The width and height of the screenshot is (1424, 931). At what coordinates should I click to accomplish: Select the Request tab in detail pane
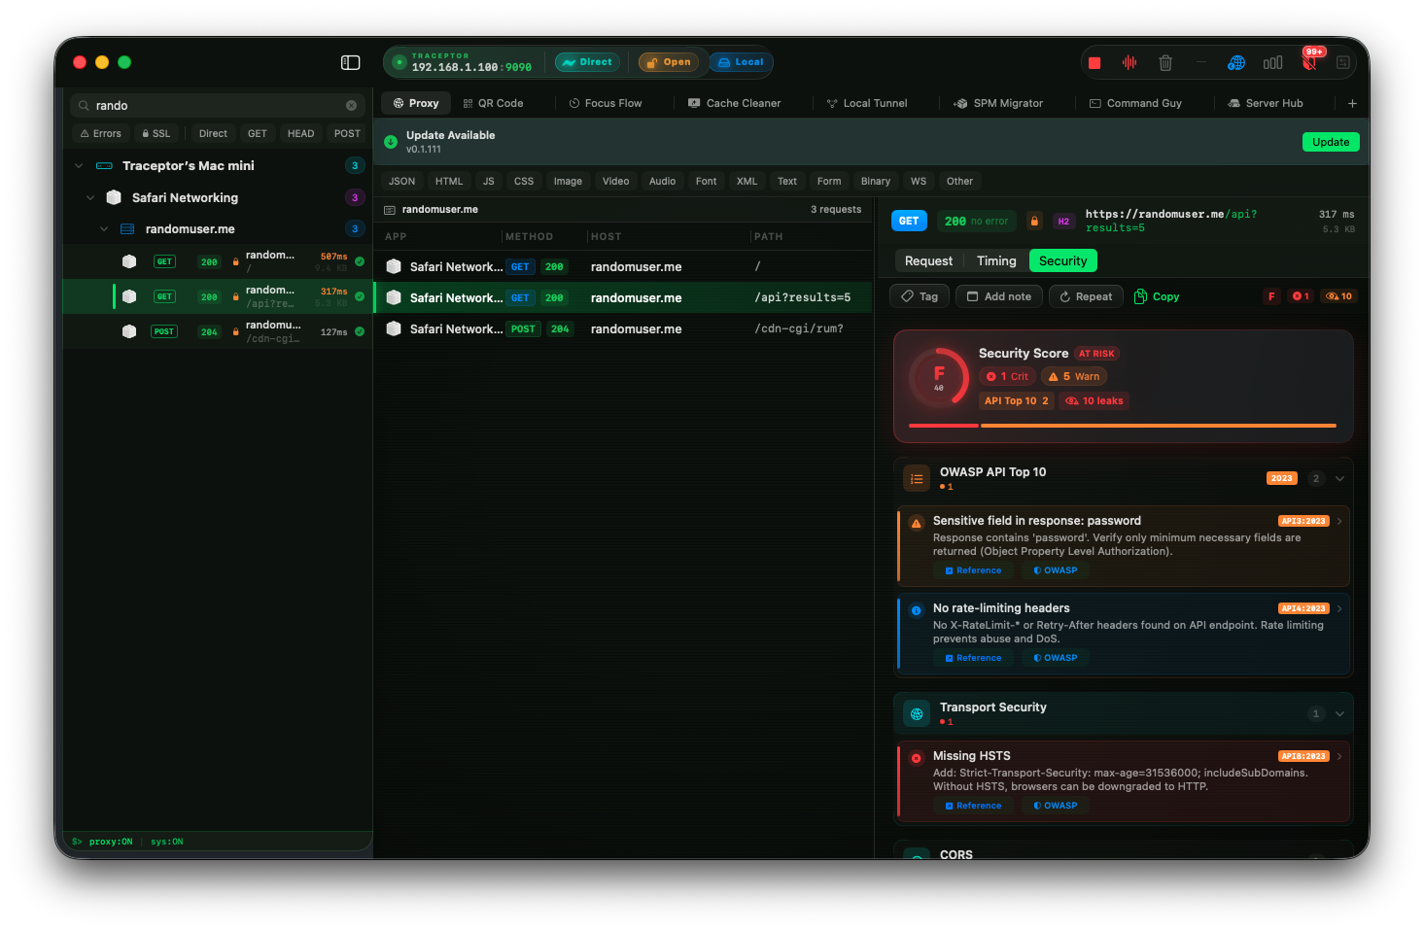928,260
